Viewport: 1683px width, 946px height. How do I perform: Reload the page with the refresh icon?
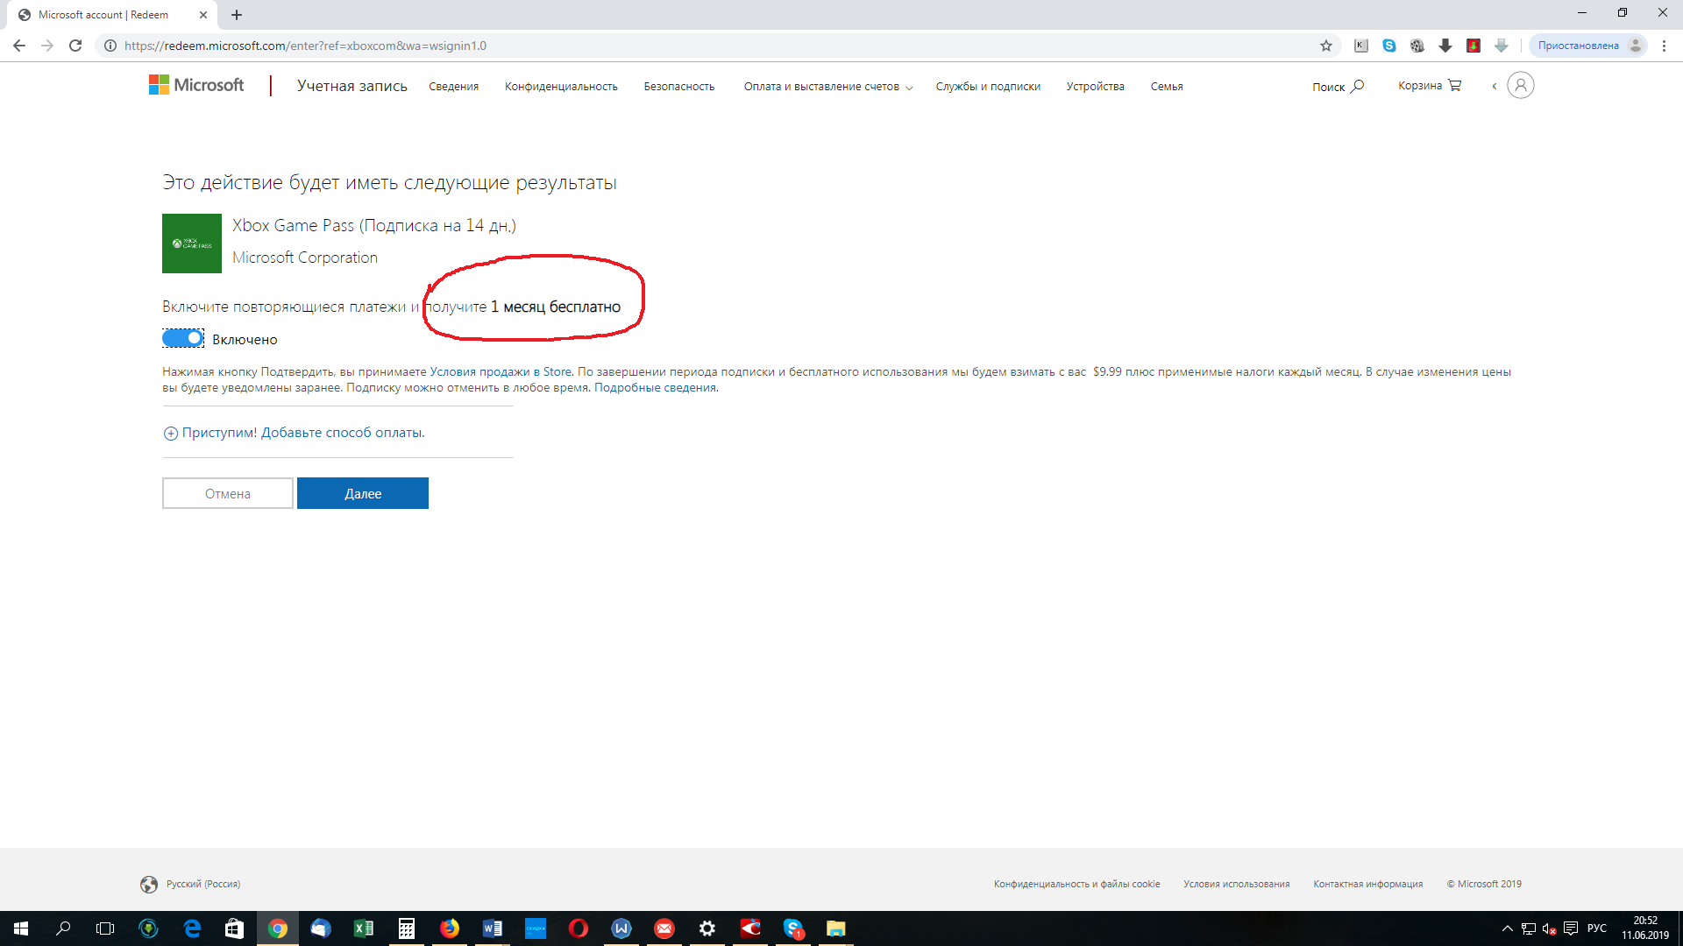[75, 46]
